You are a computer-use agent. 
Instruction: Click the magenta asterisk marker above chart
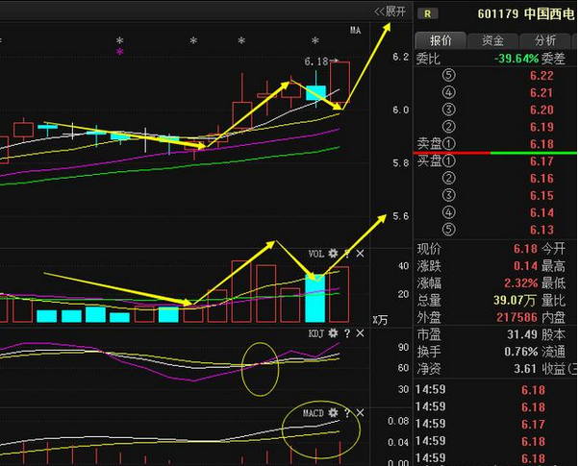pyautogui.click(x=120, y=53)
